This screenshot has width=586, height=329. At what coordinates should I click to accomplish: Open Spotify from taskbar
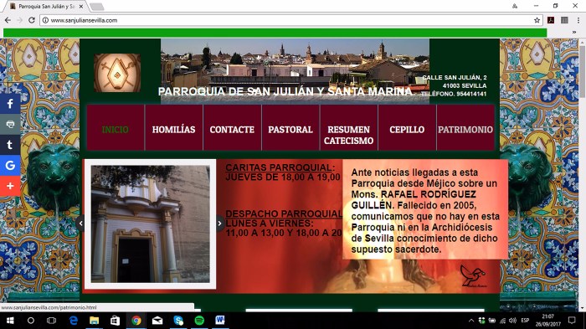199,321
